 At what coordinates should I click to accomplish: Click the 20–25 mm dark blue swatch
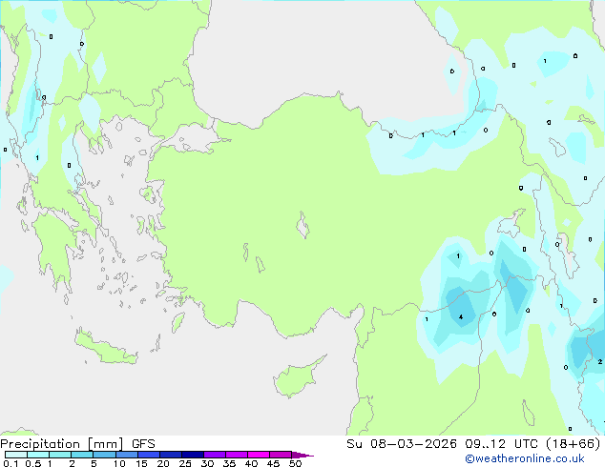point(170,455)
